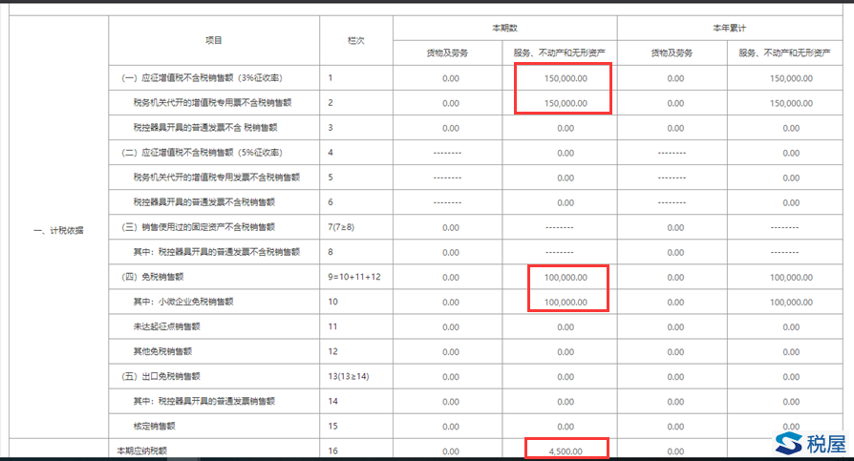Select the 本期数 column group header
The width and height of the screenshot is (854, 461).
click(506, 29)
